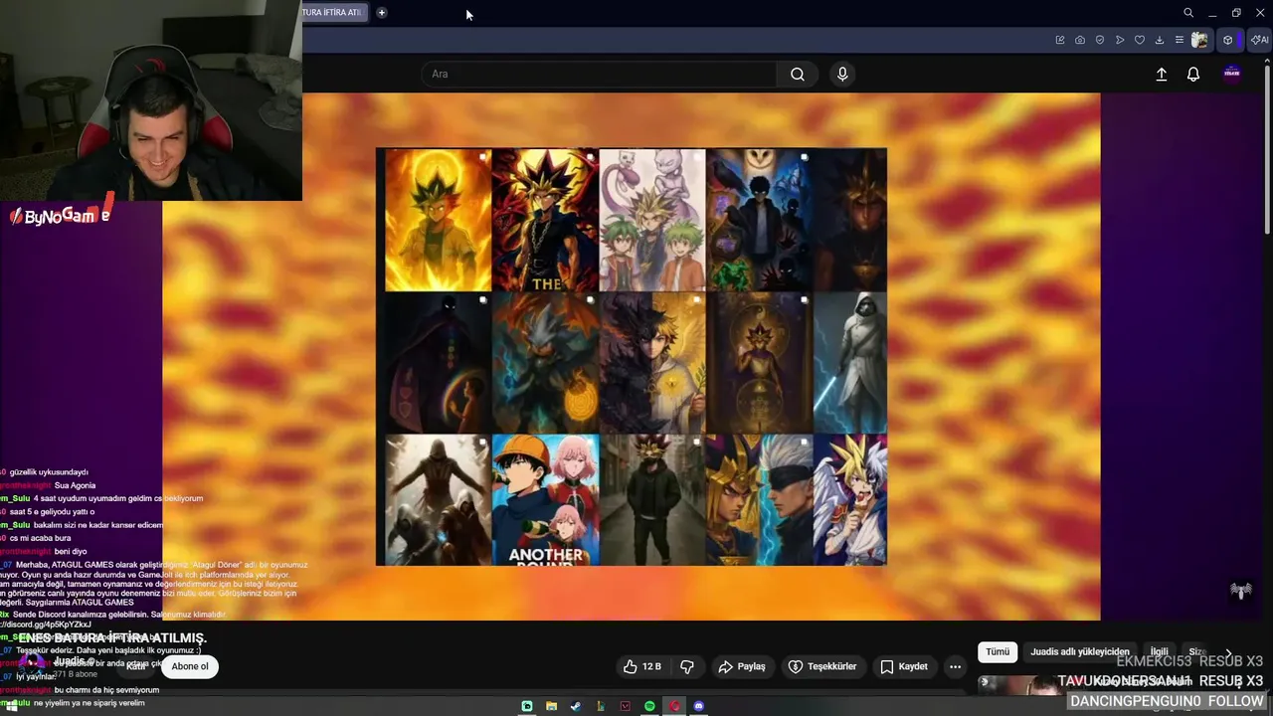This screenshot has height=716, width=1273.
Task: Open the YouTube account avatar menu
Action: [x=1232, y=74]
